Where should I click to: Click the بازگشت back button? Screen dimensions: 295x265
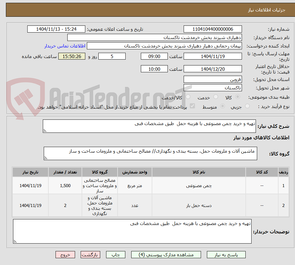(x=90, y=255)
